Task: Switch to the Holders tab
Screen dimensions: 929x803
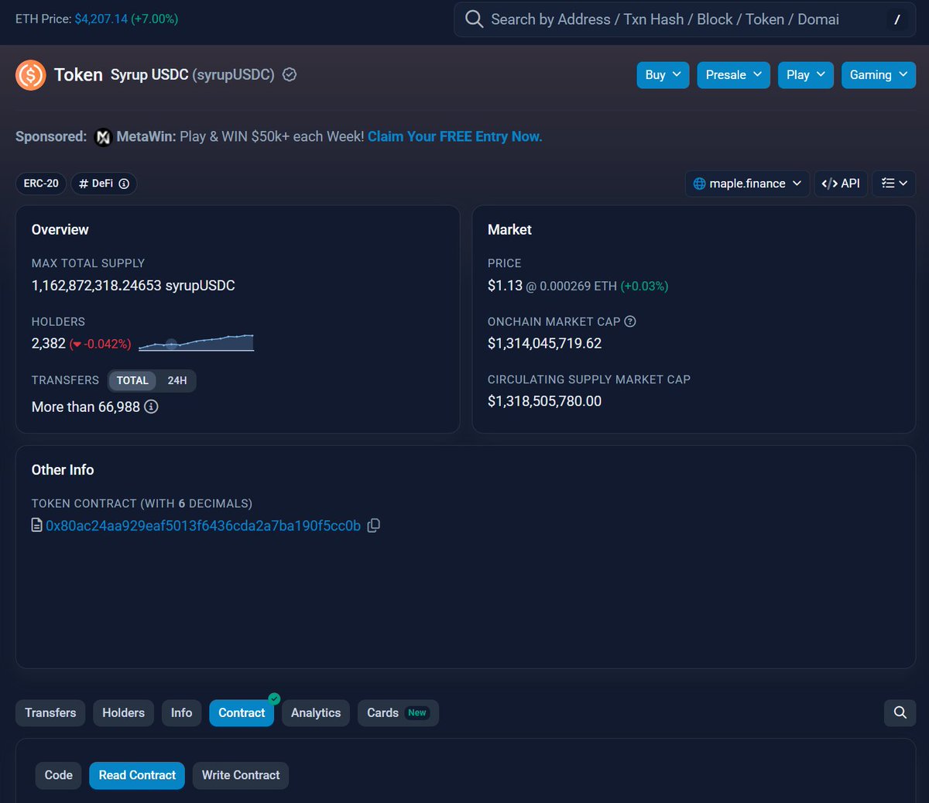Action: pos(123,712)
